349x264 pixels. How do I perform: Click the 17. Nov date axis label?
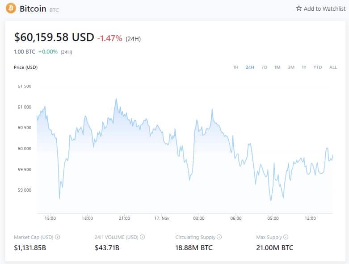tap(162, 218)
